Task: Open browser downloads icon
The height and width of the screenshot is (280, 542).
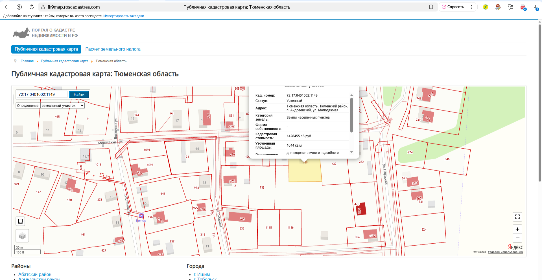Action: [x=536, y=8]
